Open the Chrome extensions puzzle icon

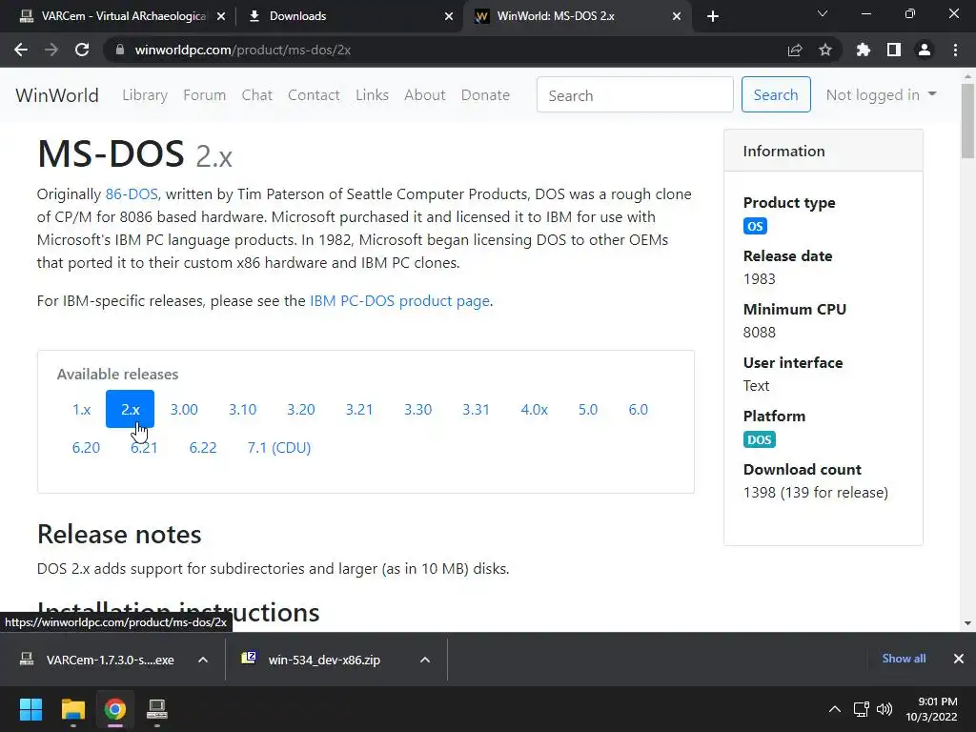[864, 50]
